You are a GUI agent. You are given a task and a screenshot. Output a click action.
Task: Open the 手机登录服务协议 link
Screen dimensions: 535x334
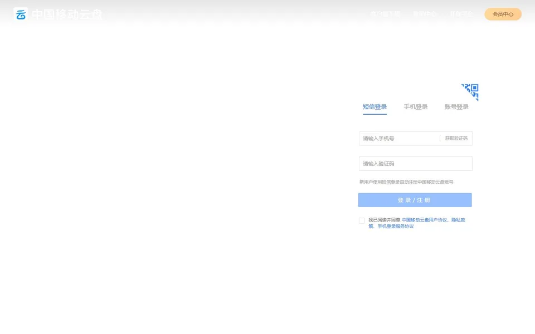(x=396, y=227)
